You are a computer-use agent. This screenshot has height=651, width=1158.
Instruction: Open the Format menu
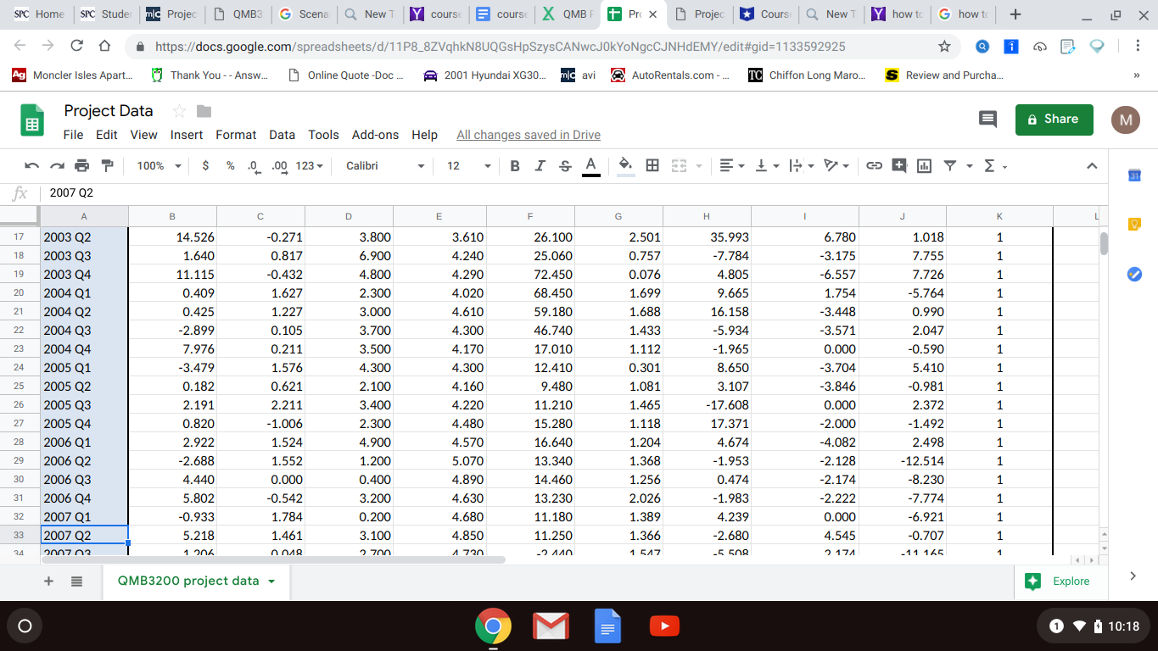(x=236, y=135)
